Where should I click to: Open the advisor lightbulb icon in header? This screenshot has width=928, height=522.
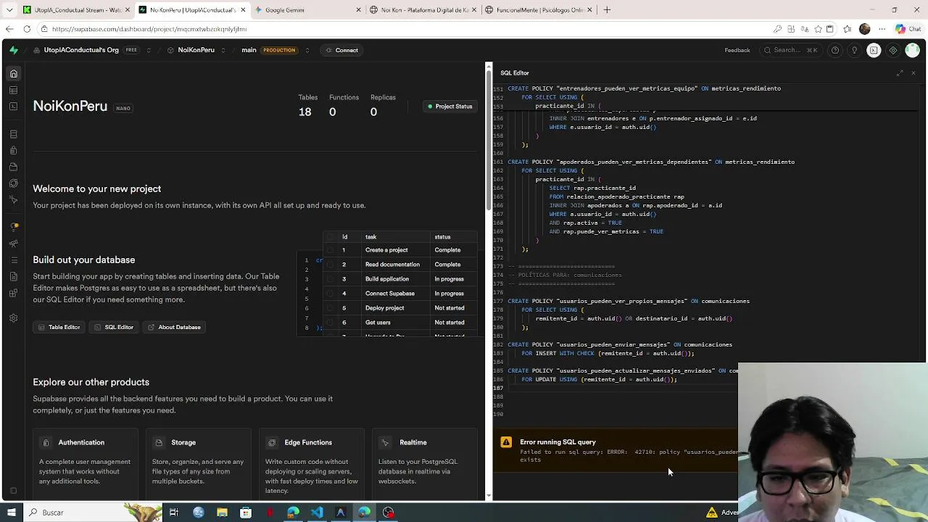[x=854, y=50]
